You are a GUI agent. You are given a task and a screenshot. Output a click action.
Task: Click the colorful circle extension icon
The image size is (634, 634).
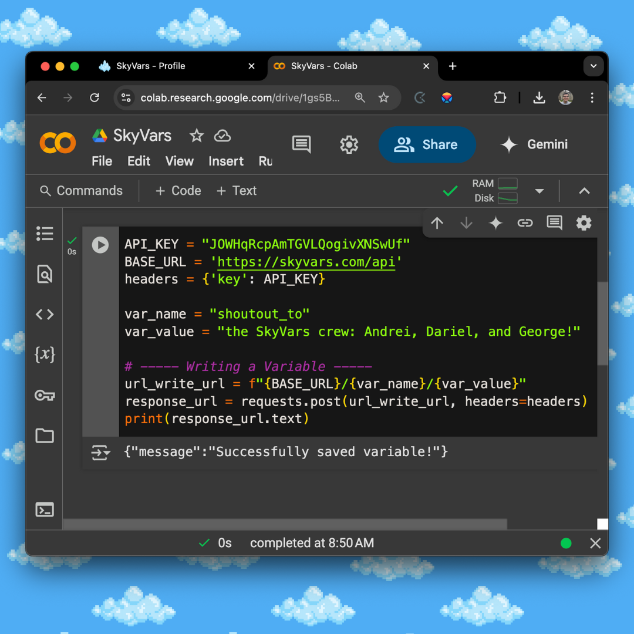[447, 97]
